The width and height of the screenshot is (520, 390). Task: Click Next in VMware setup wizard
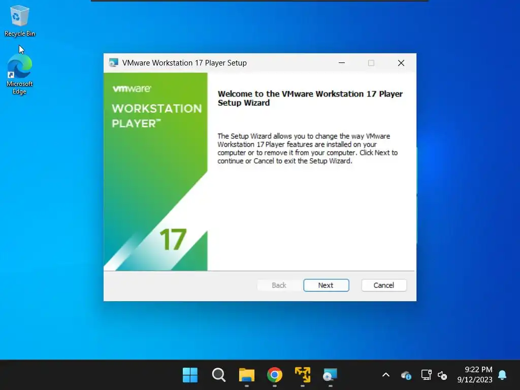click(326, 285)
